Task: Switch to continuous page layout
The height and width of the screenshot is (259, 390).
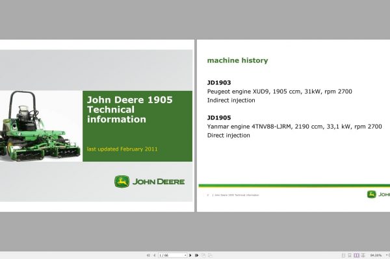Action: pyautogui.click(x=350, y=255)
